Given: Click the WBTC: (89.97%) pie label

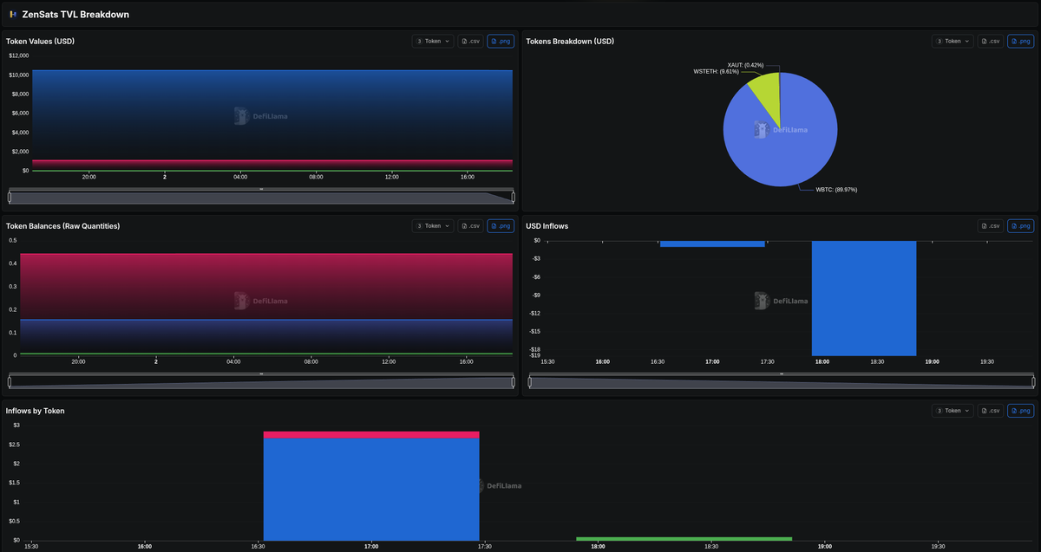Looking at the screenshot, I should 836,189.
